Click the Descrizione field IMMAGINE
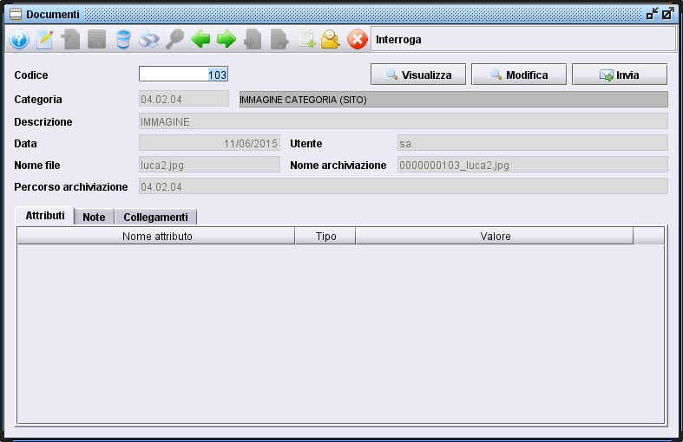Image resolution: width=683 pixels, height=442 pixels. pyautogui.click(x=404, y=121)
